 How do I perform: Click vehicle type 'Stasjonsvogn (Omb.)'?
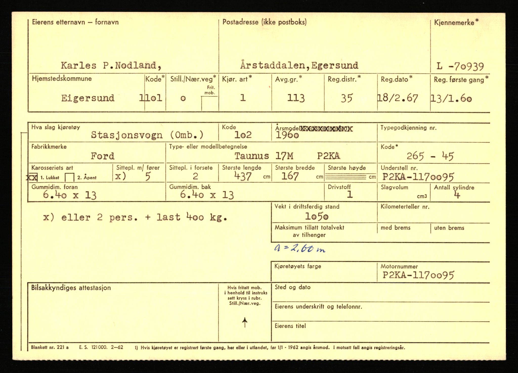pos(147,135)
